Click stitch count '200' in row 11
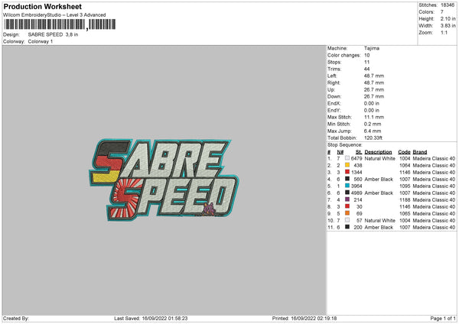Image resolution: width=459 pixels, height=324 pixels. click(358, 227)
